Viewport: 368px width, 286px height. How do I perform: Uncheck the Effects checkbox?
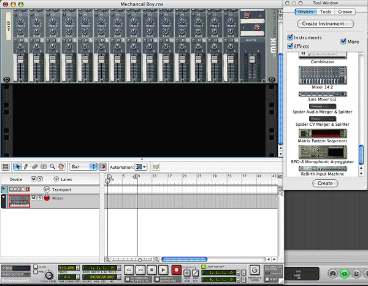point(291,46)
